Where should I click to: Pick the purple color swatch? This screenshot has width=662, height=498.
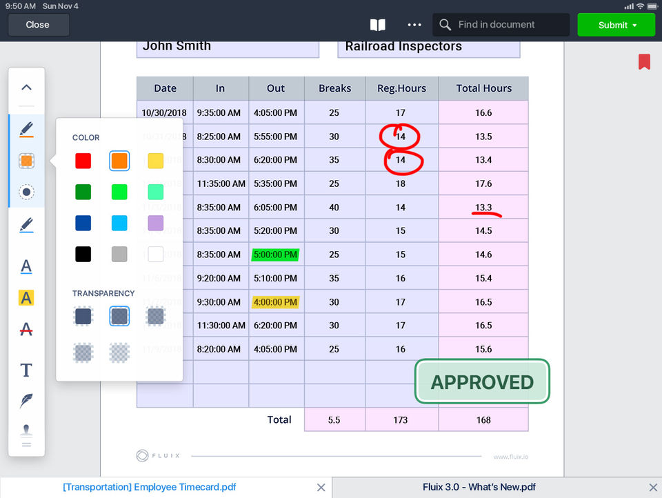tap(156, 223)
